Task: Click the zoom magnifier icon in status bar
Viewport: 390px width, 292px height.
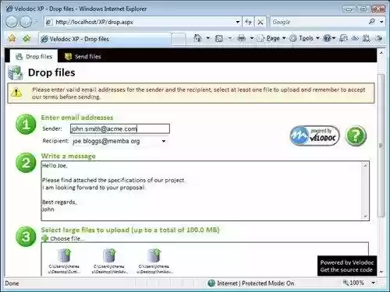Action: click(346, 283)
